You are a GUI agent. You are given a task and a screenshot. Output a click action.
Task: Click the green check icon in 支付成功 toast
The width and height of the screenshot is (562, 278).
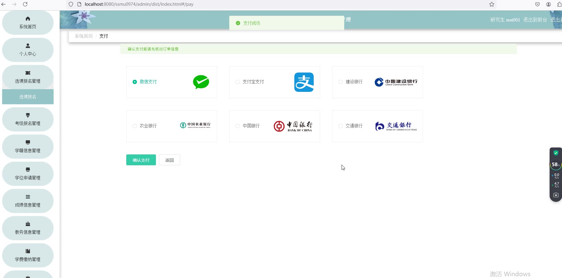pyautogui.click(x=238, y=23)
